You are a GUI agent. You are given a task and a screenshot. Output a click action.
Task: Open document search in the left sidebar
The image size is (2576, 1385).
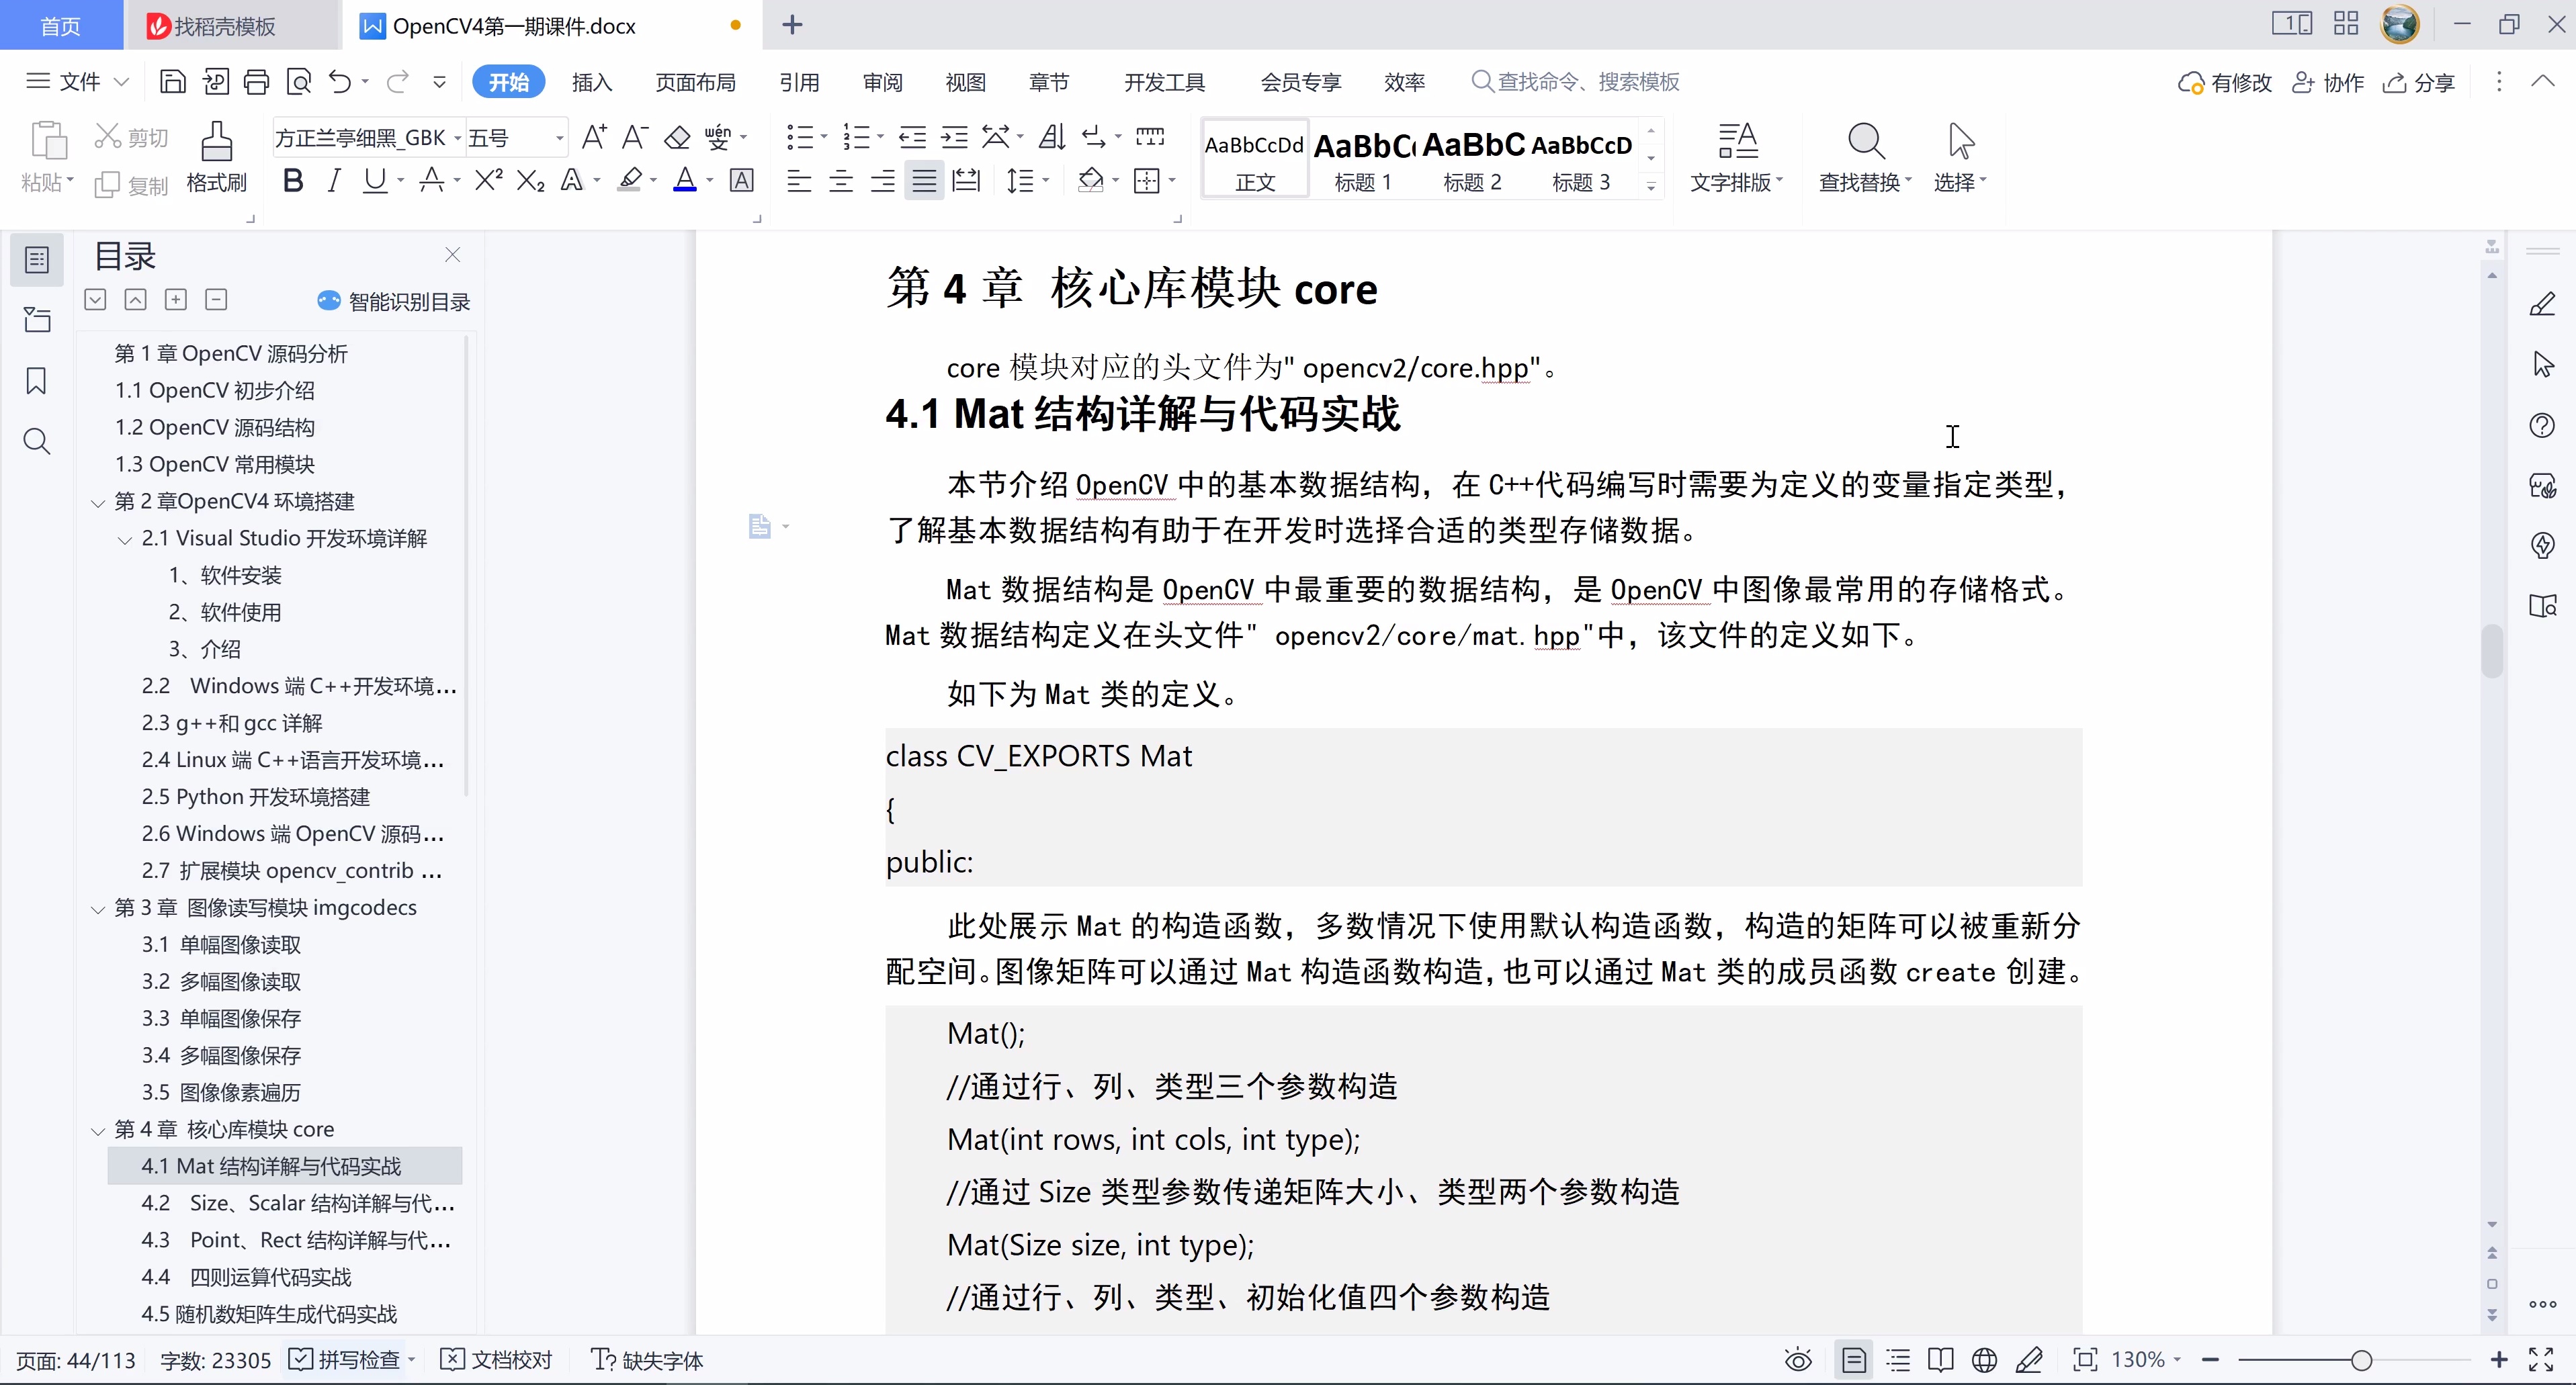(x=37, y=441)
